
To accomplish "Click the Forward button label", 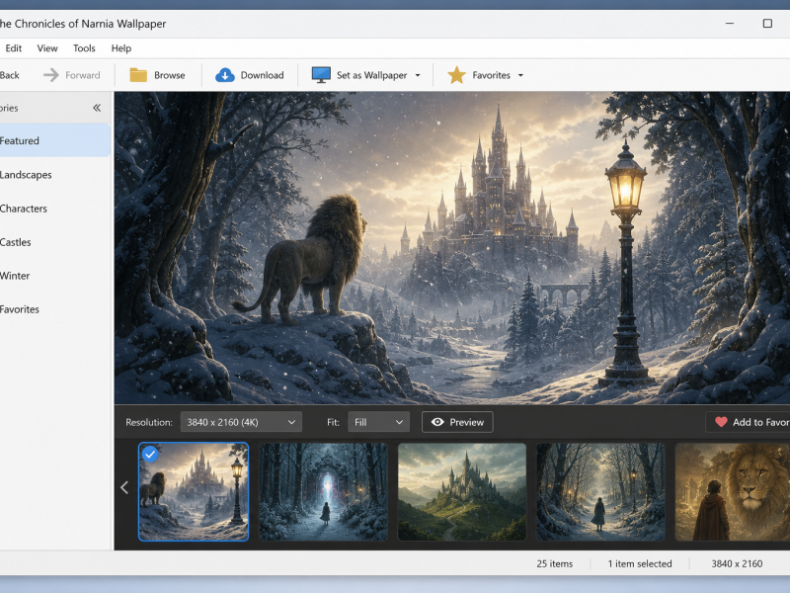I will (83, 75).
